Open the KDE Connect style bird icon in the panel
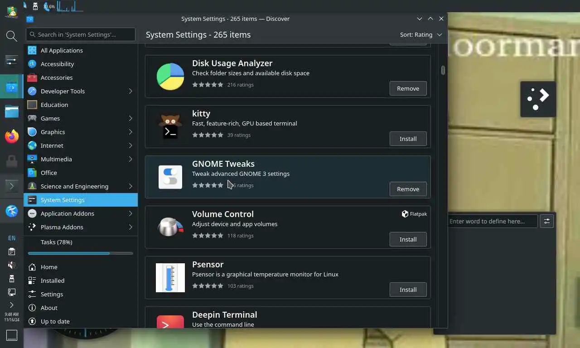 [x=12, y=211]
